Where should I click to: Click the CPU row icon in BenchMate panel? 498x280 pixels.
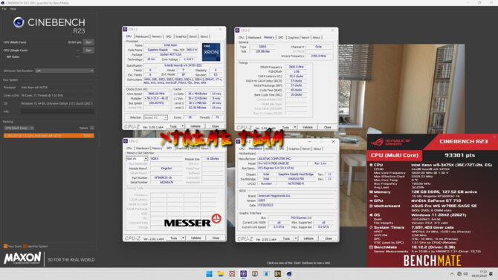[371, 165]
